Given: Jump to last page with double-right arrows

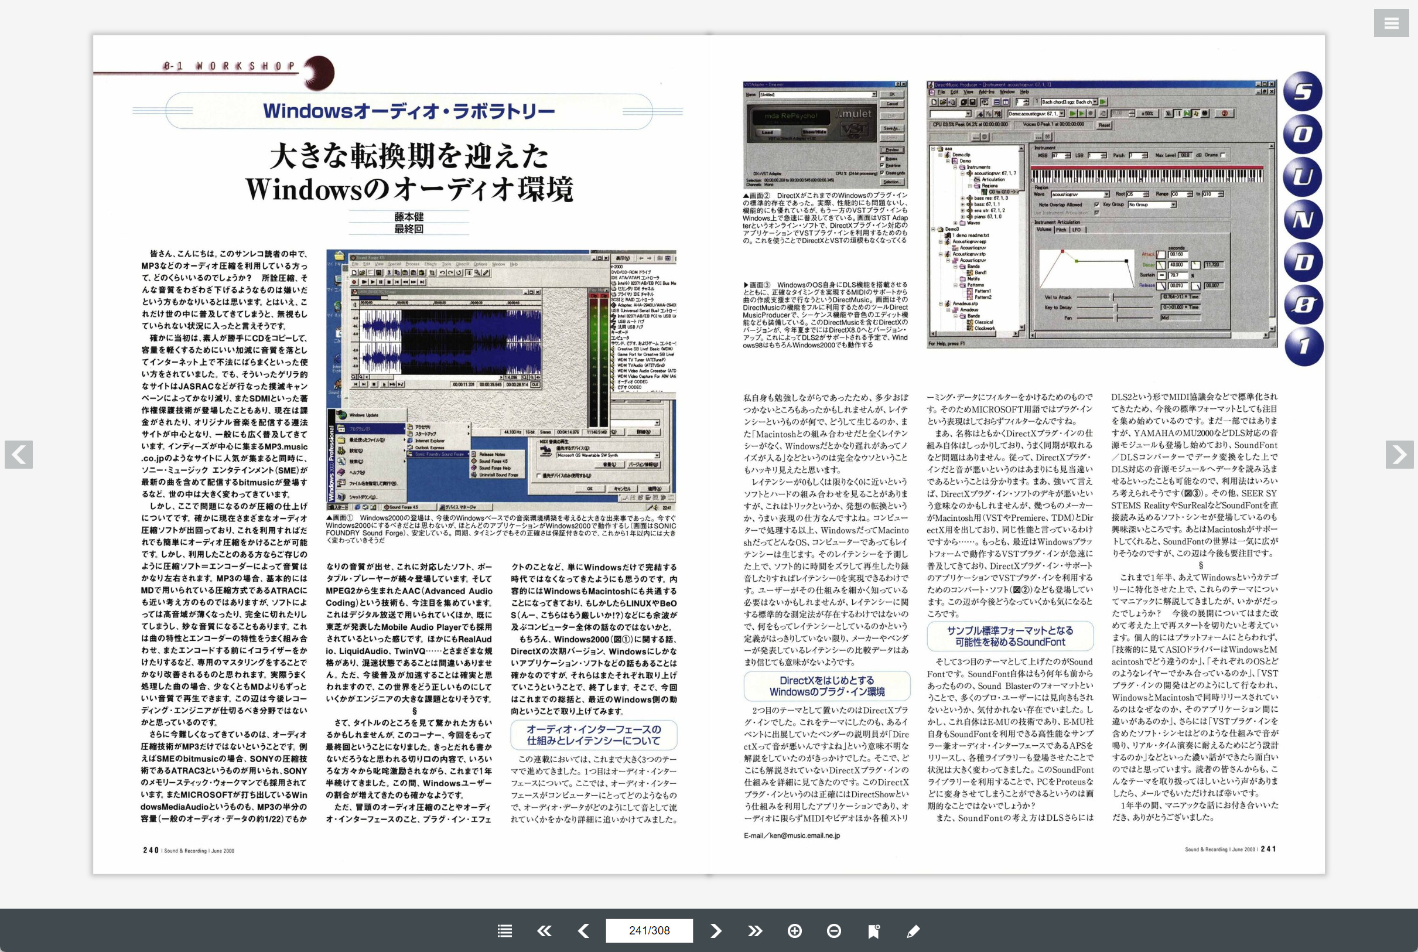Looking at the screenshot, I should (x=754, y=930).
